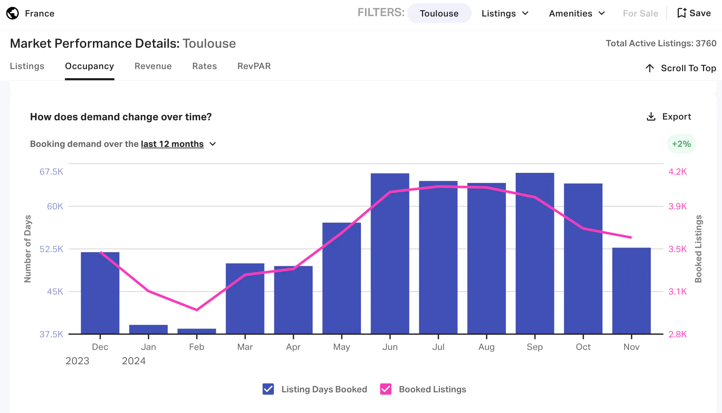The height and width of the screenshot is (413, 722).
Task: Click the November bar in chart
Action: (631, 291)
